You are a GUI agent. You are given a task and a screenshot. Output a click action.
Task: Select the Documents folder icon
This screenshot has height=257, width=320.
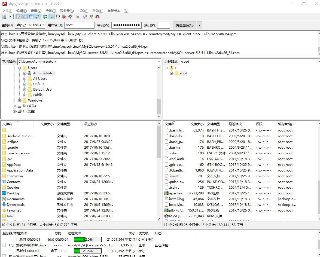coord(4,199)
